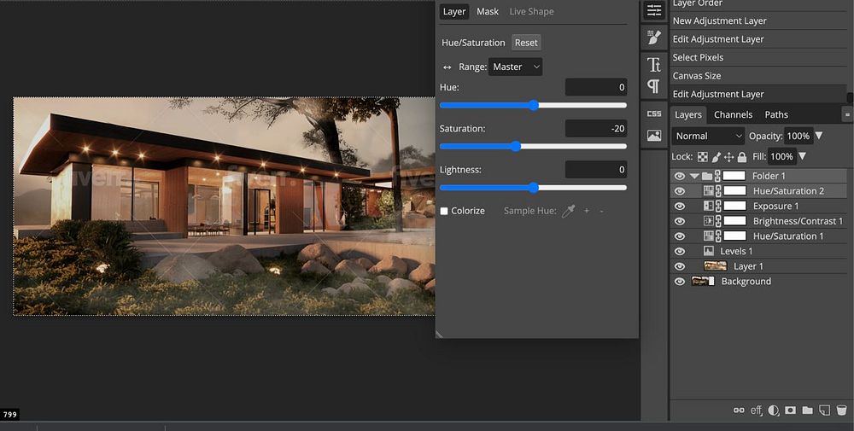The height and width of the screenshot is (431, 854).
Task: Delete layer using the trash icon
Action: 841,411
